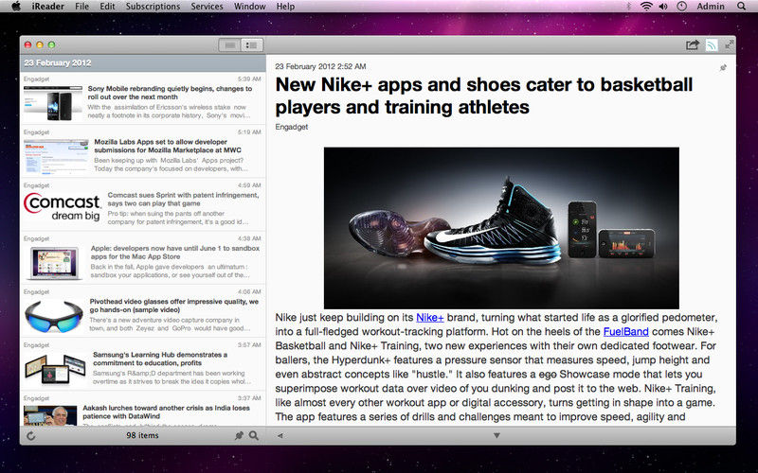Go to previous article with left arrow
Screen dimensions: 758x473
pyautogui.click(x=280, y=435)
